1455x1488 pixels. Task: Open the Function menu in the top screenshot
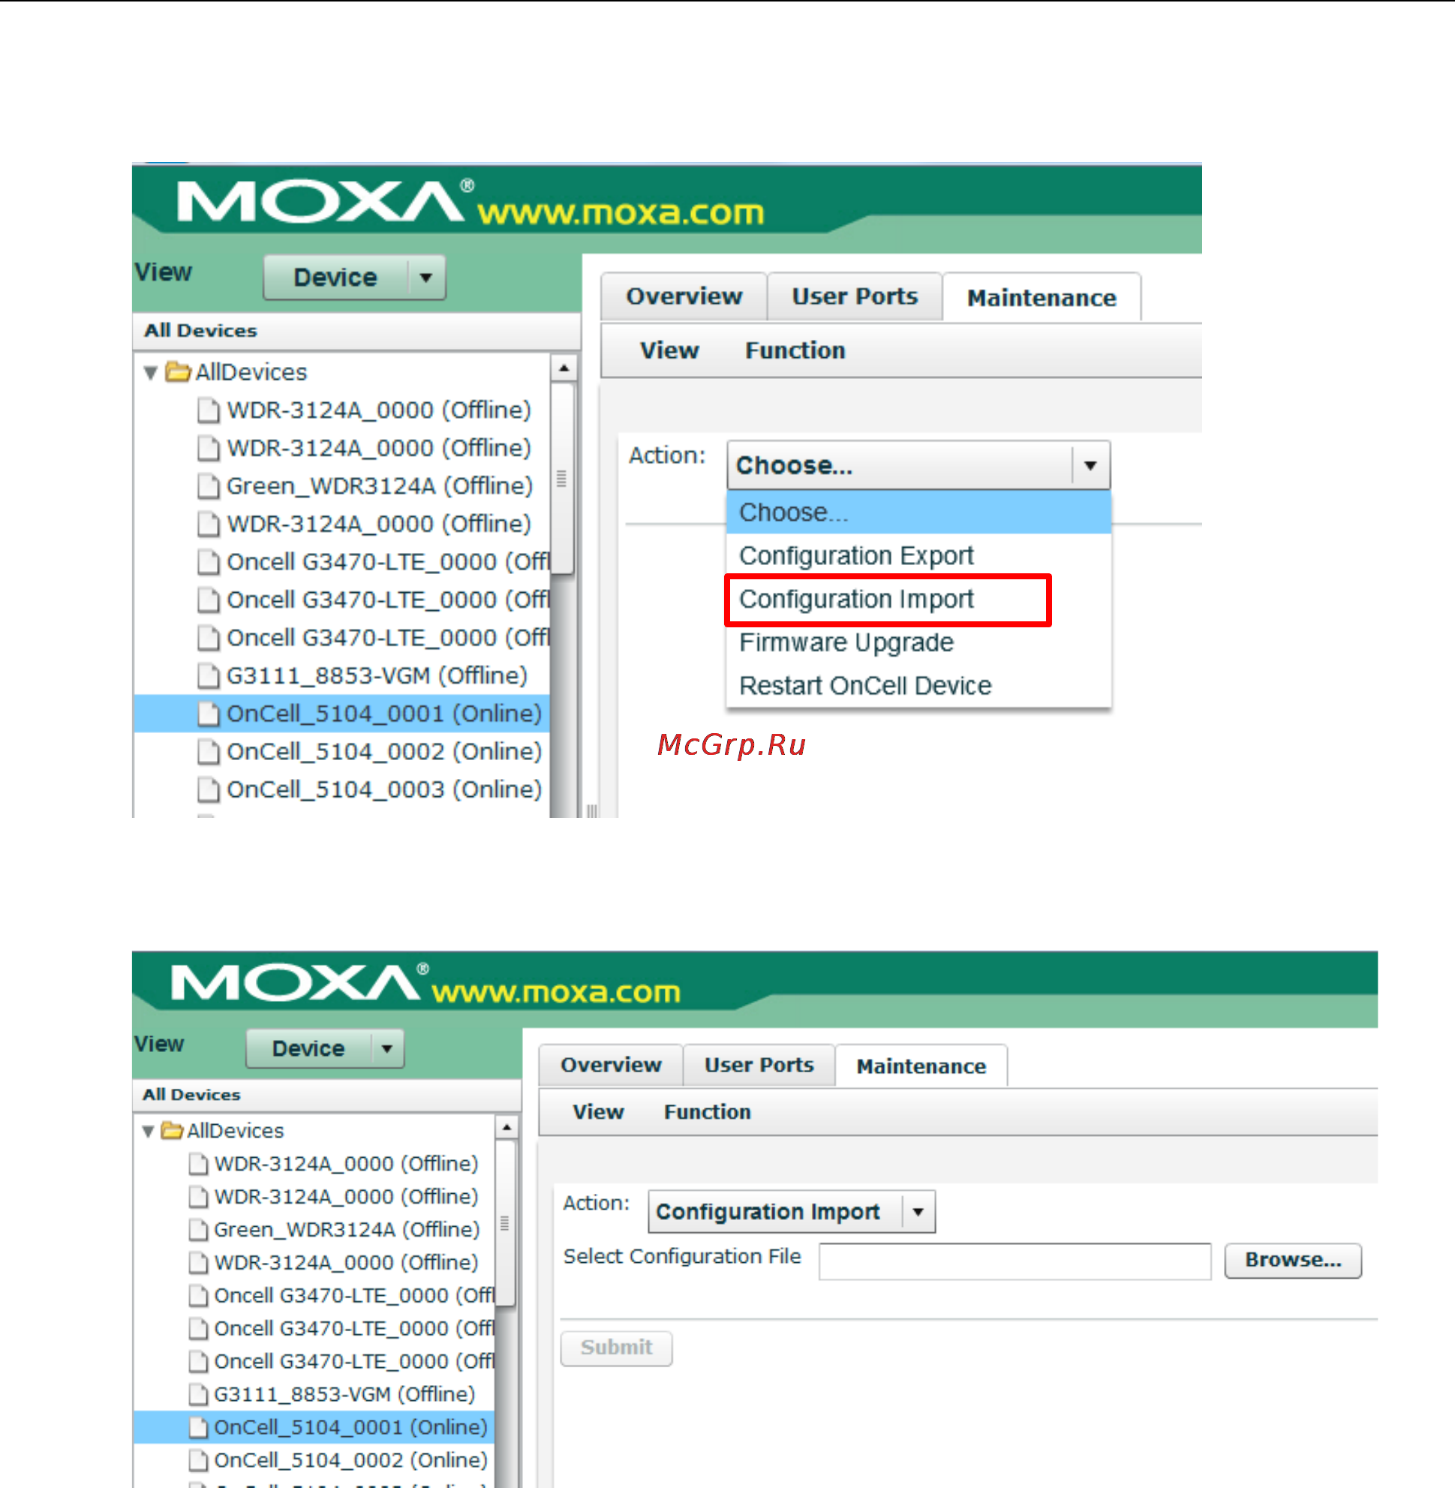point(795,350)
